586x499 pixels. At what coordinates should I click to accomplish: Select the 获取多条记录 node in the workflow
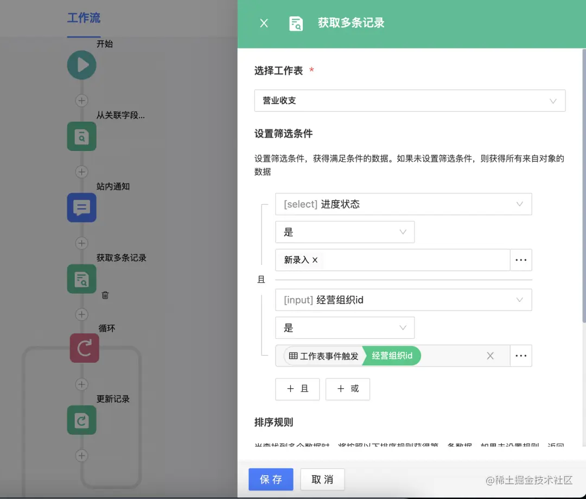point(81,279)
